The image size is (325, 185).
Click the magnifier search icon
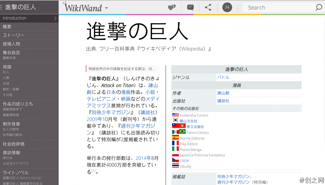(319, 8)
